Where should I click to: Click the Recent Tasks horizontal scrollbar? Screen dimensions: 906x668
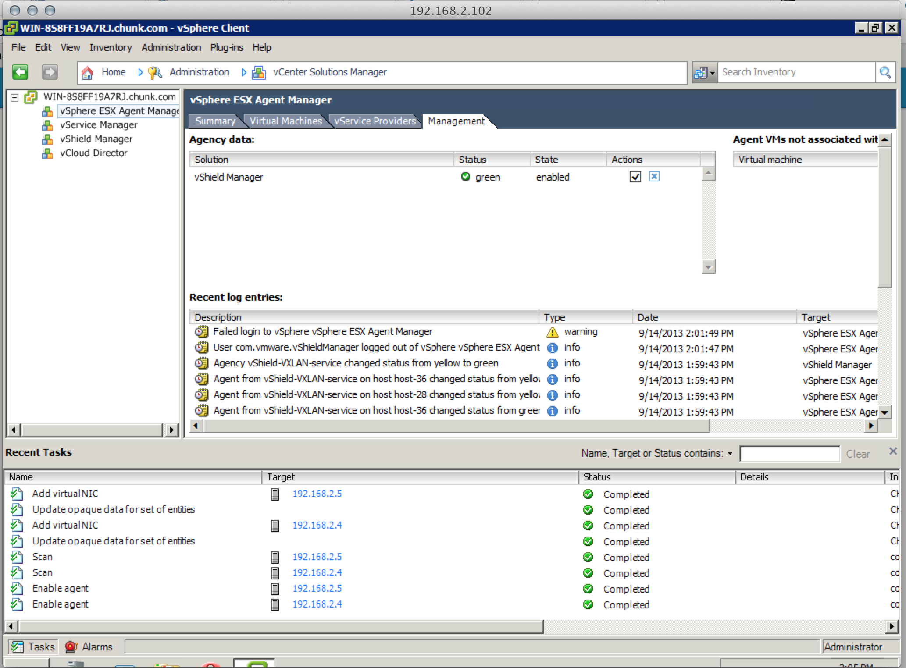coord(281,626)
